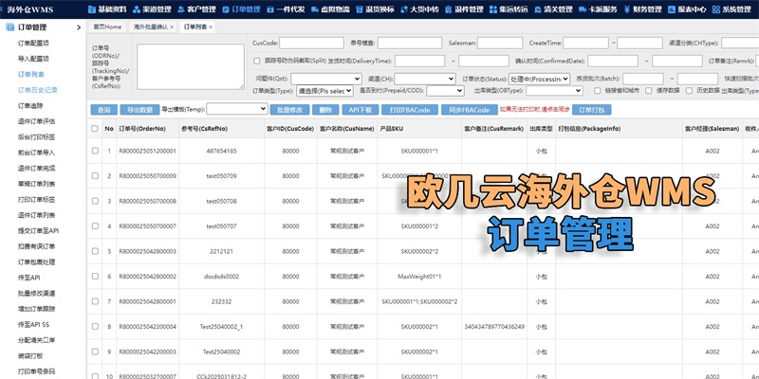Check row for order R8000025051200001
The image size is (759, 379).
(95, 151)
